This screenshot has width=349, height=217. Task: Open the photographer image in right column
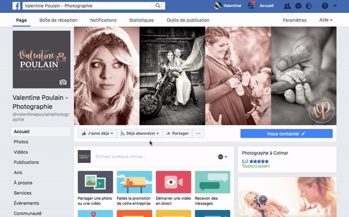[287, 197]
